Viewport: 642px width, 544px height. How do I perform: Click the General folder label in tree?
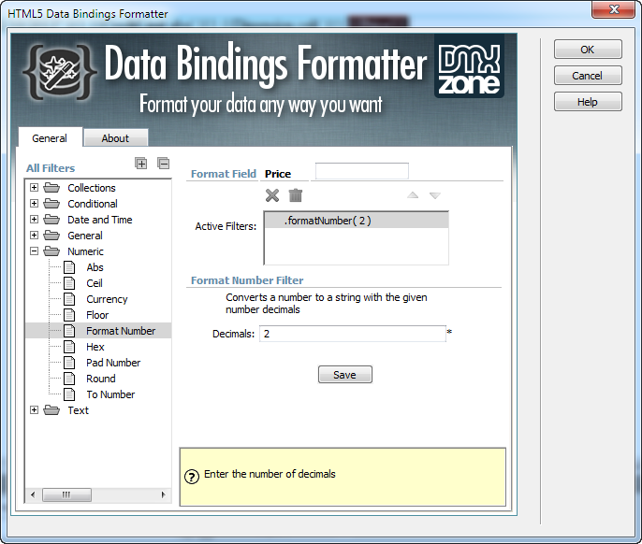[x=85, y=236]
